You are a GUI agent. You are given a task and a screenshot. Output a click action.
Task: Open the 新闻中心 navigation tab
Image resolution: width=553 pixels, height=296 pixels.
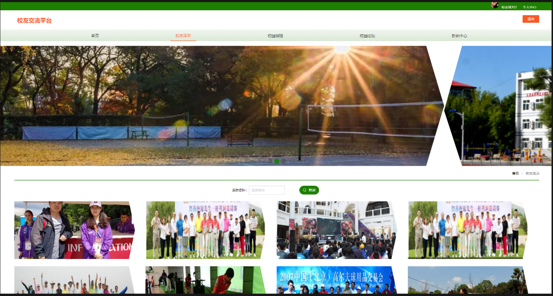(x=459, y=36)
